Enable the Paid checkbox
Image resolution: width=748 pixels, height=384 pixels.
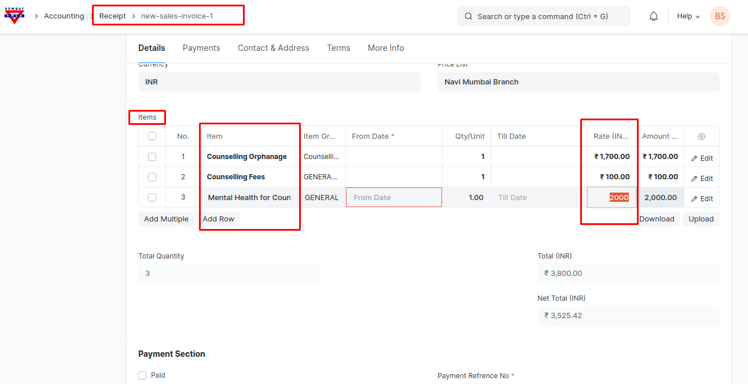point(142,375)
